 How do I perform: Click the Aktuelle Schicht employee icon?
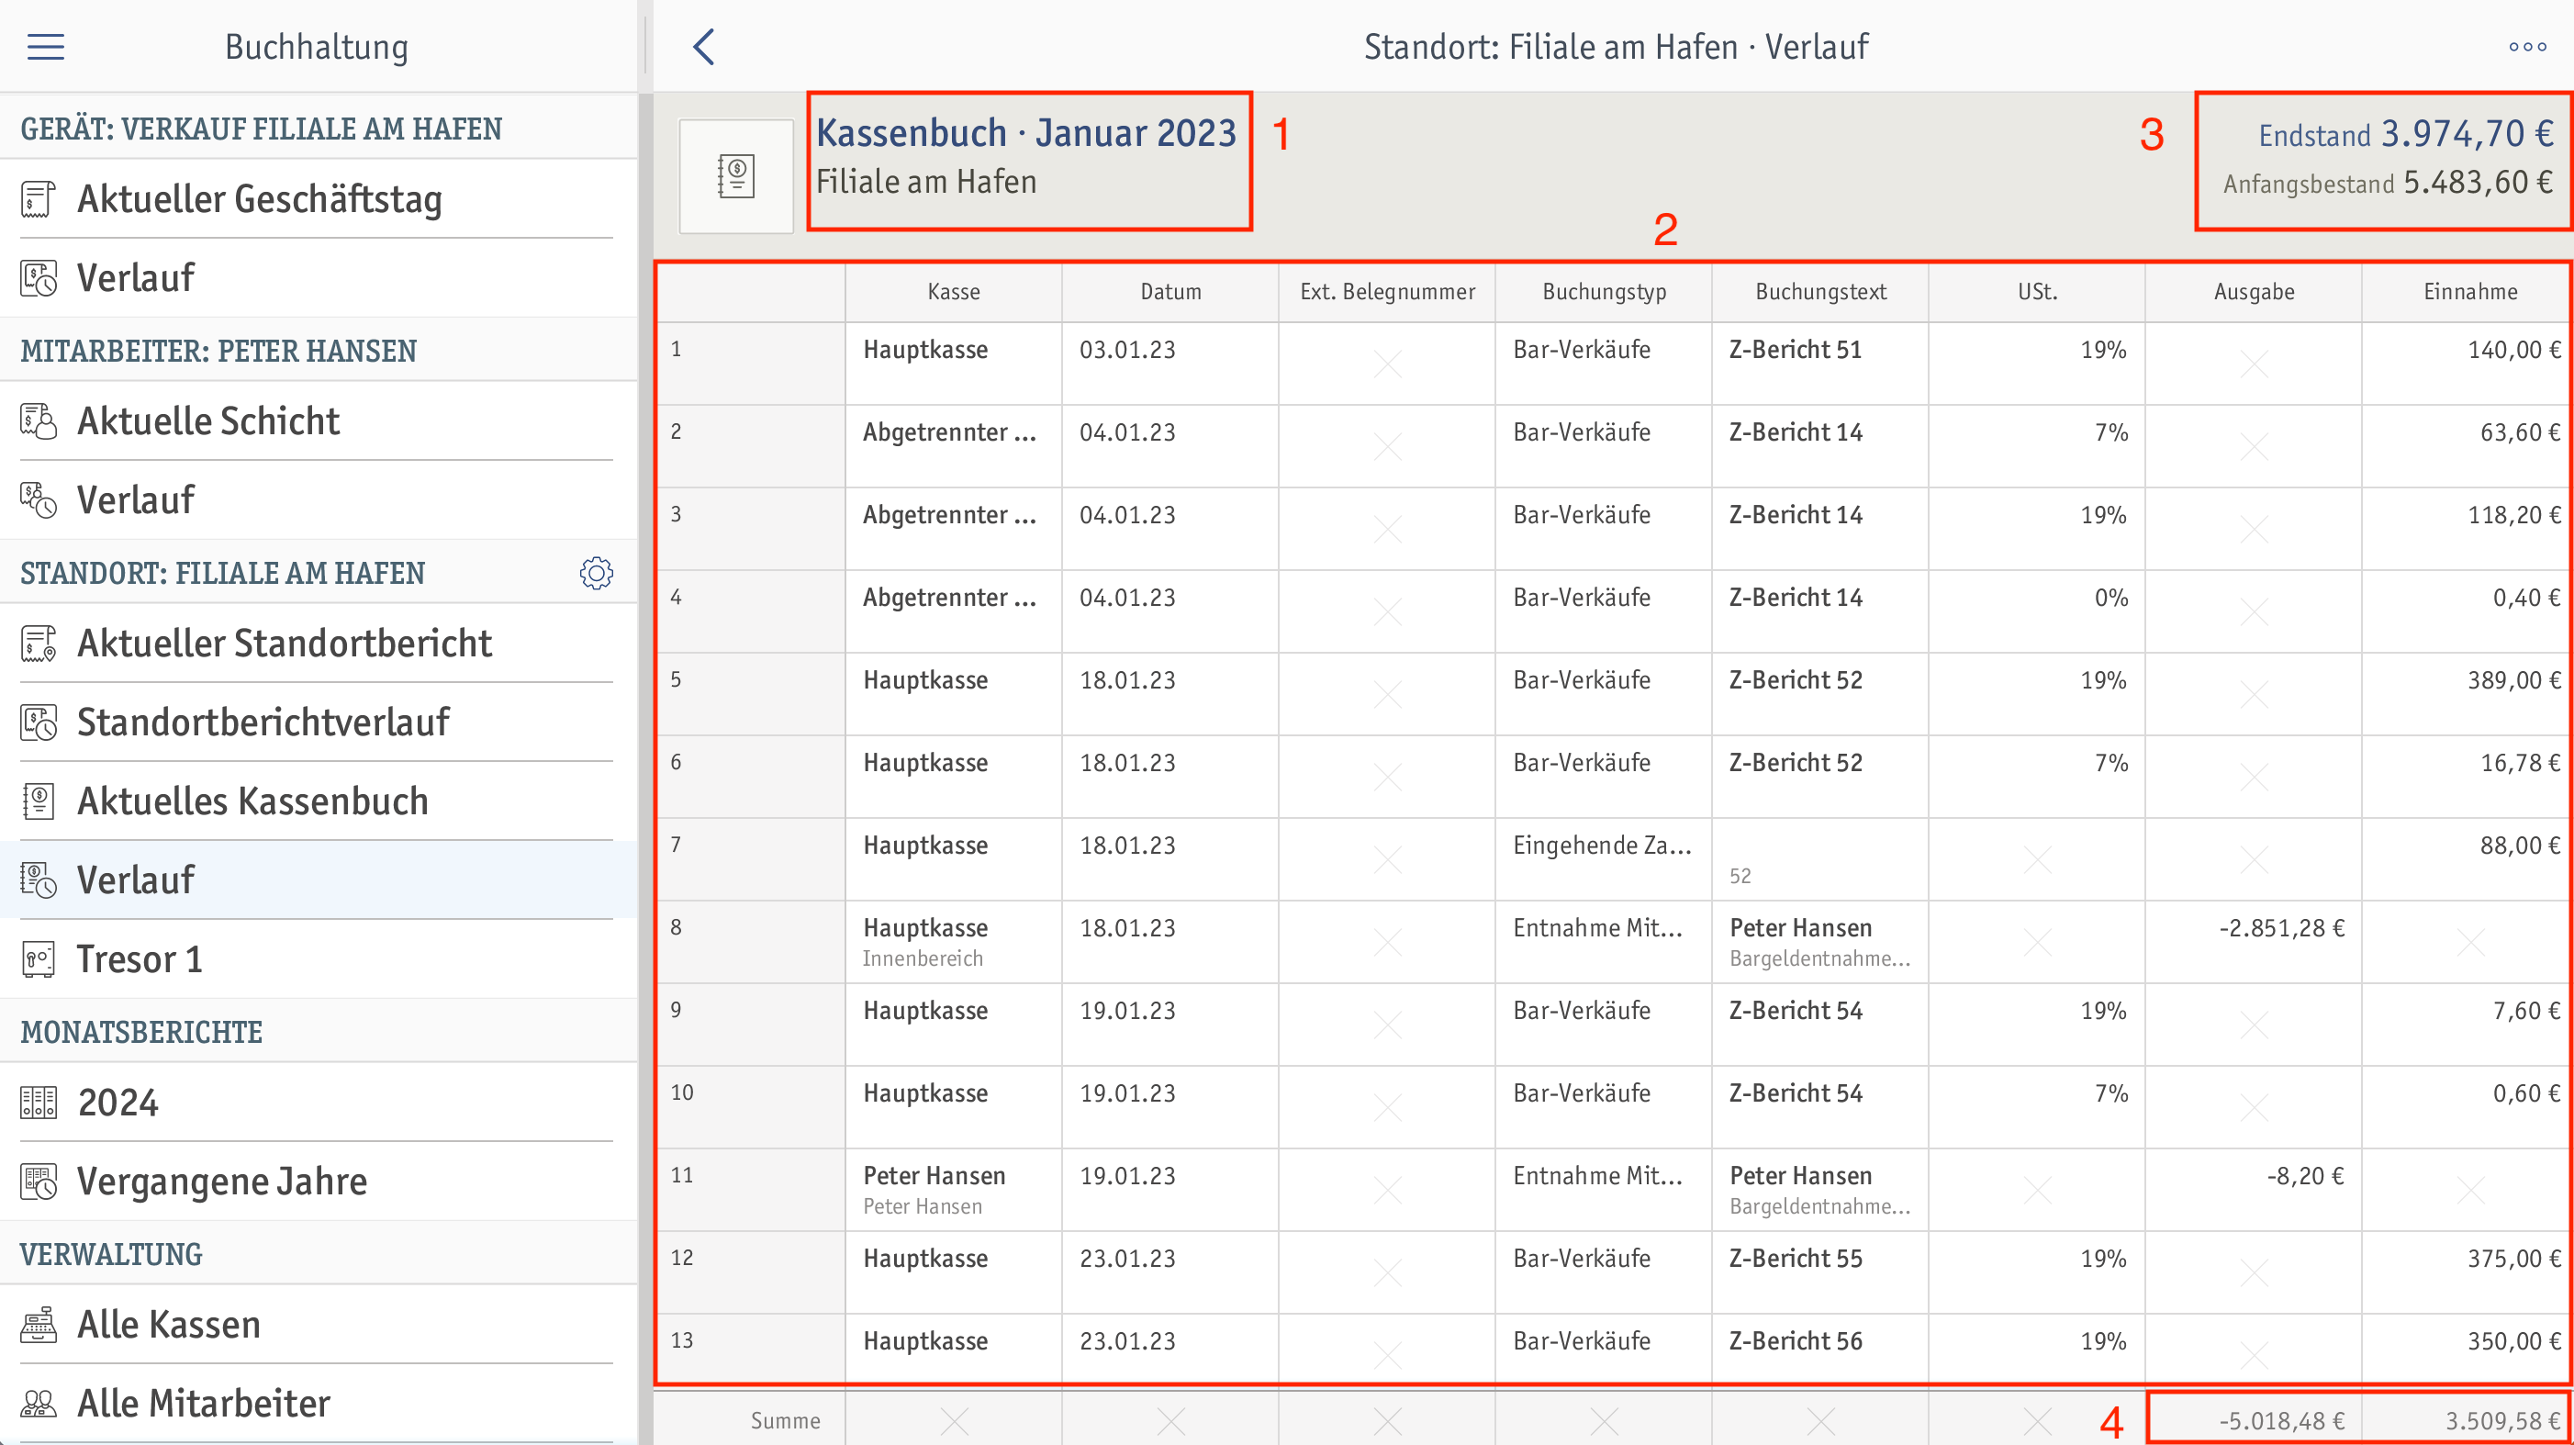pos(38,420)
